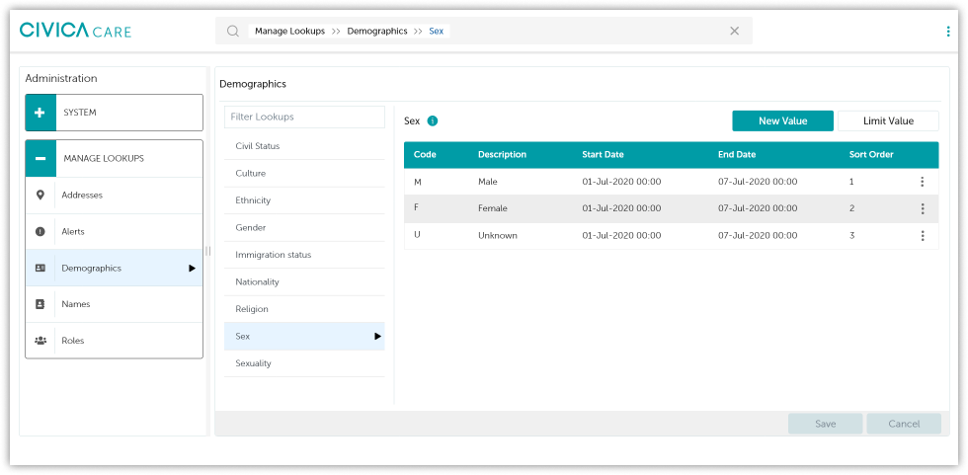Select the Immigration status lookup
This screenshot has height=475, width=968.
click(304, 255)
